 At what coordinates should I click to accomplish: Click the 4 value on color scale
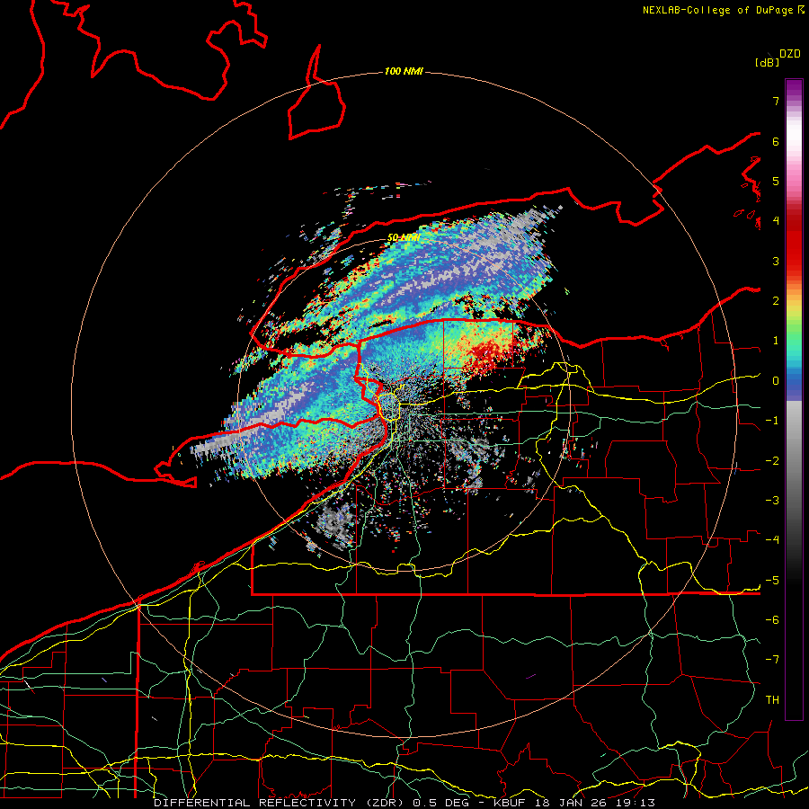coord(776,221)
